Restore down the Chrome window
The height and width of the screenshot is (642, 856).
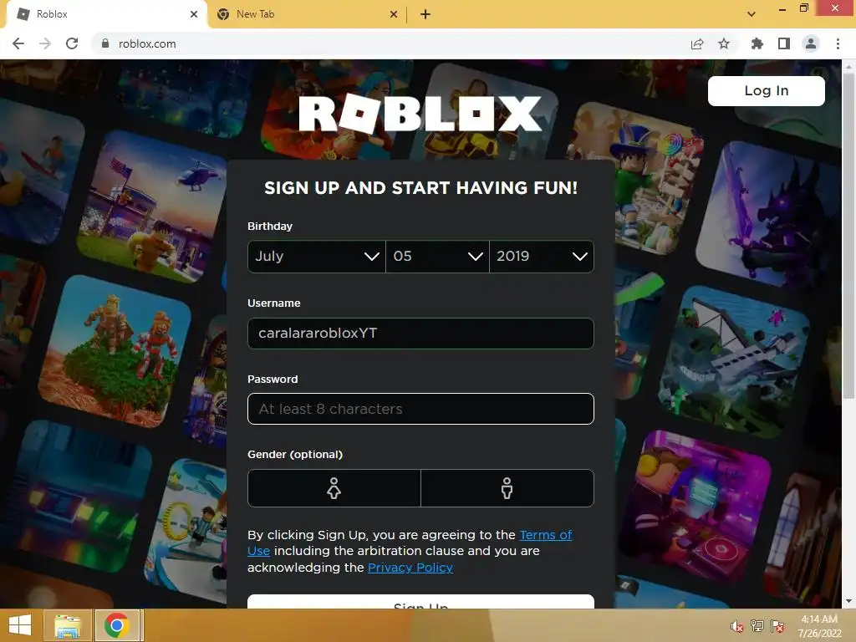803,8
